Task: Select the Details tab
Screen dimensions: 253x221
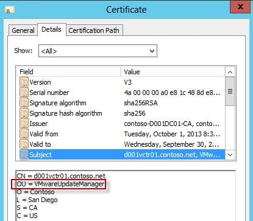Action: pos(51,30)
